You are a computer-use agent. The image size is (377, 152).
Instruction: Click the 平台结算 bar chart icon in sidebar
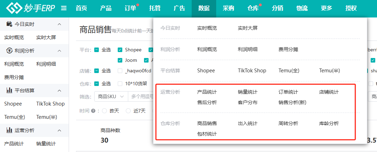9,91
